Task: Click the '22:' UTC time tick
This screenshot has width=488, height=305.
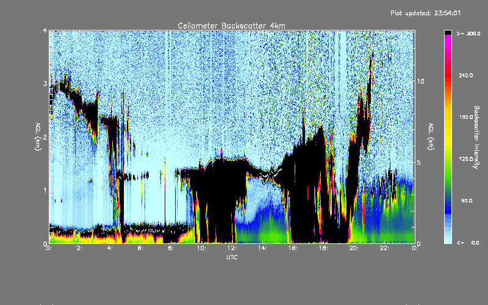Action: click(384, 248)
